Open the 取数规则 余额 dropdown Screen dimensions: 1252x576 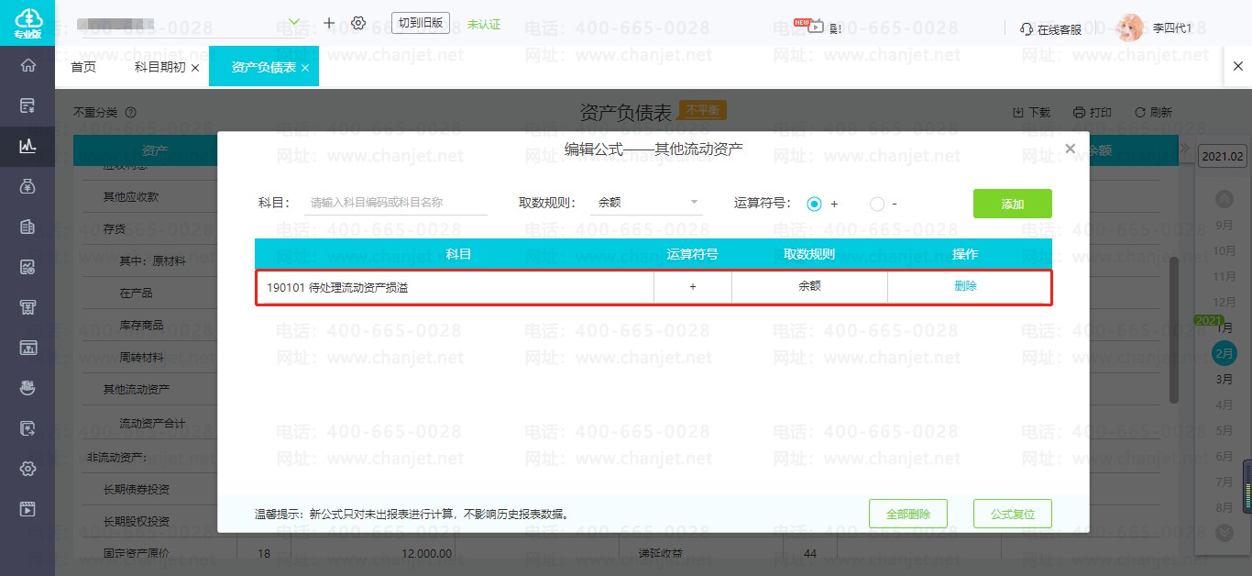(x=647, y=203)
